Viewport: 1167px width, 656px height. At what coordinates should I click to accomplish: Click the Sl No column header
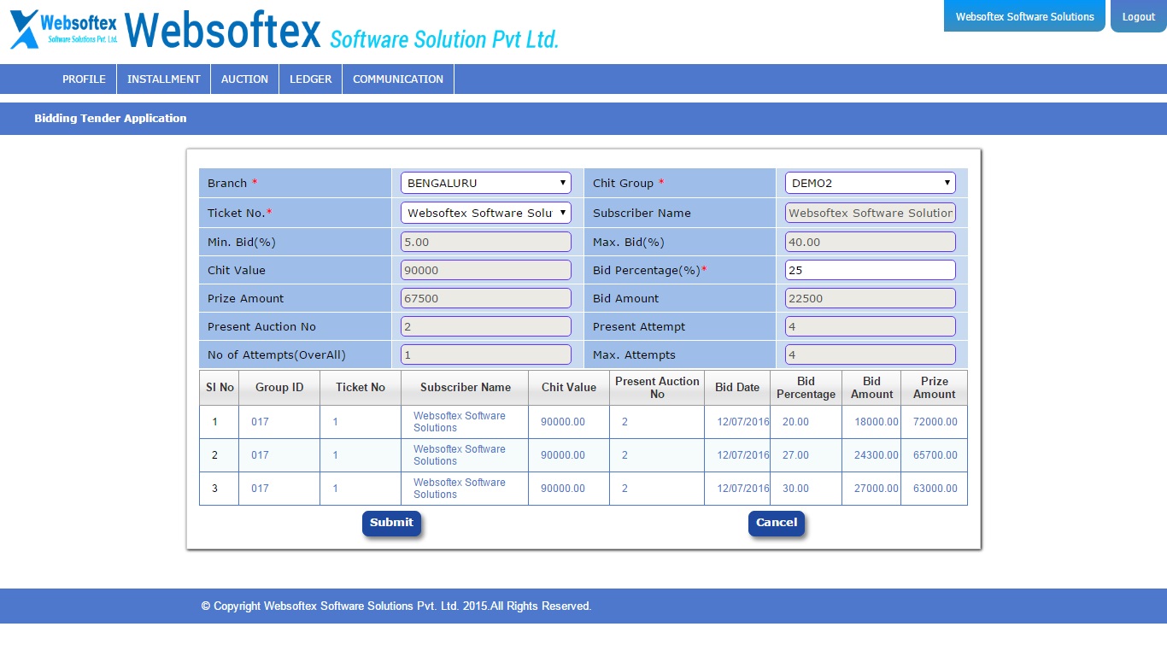pyautogui.click(x=220, y=388)
